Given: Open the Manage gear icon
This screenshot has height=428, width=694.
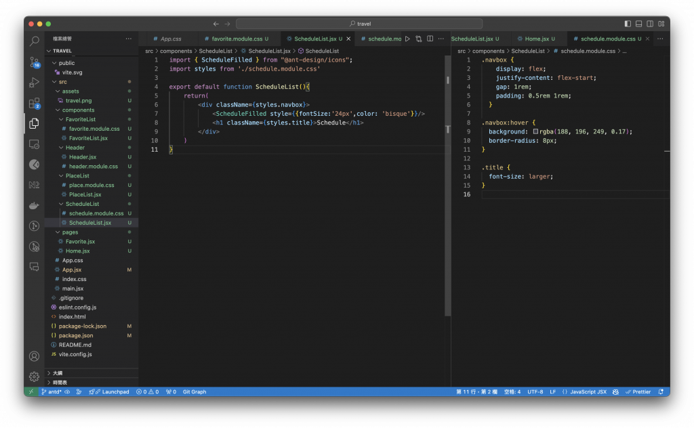Looking at the screenshot, I should click(x=34, y=377).
